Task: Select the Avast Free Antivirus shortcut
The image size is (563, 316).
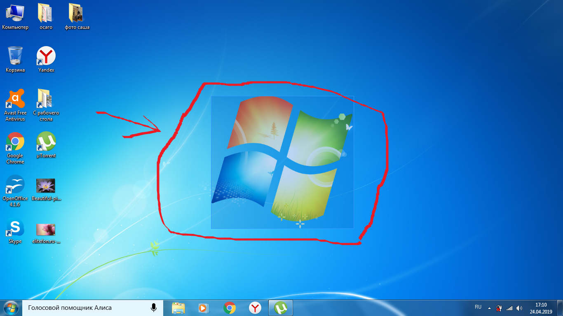Action: [15, 105]
